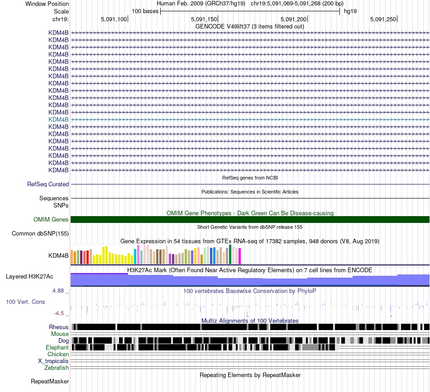Open the Multiz Alignments of 100 Vertebrates title
The image size is (430, 392).
[250, 321]
